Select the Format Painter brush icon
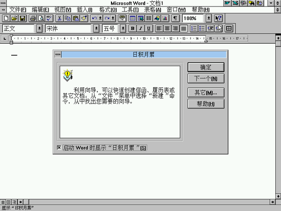Image resolution: width=281 pixels, height=211 pixels. (x=84, y=18)
